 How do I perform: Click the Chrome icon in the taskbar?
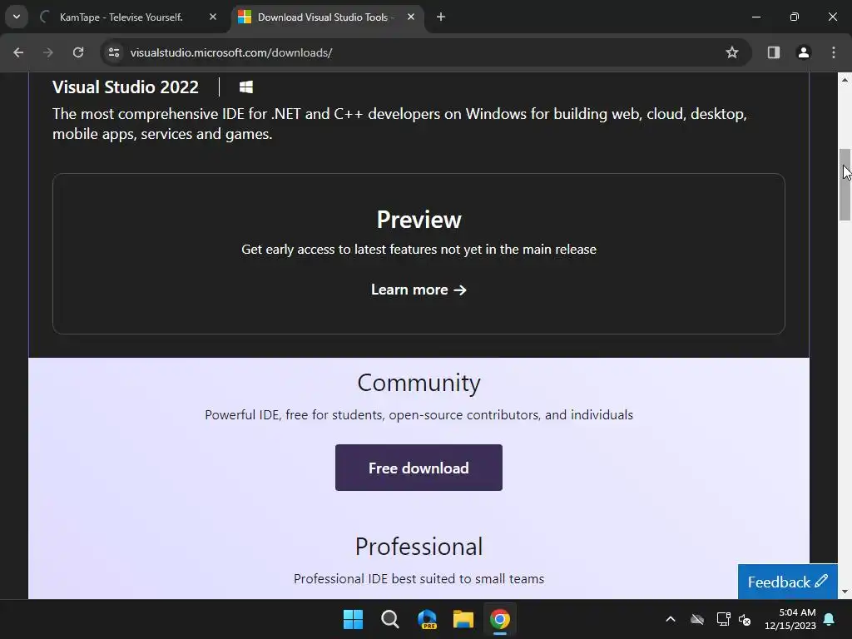pos(500,619)
